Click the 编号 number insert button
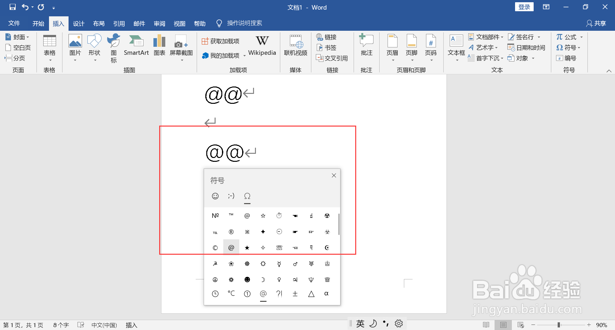The image size is (615, 330). [x=566, y=58]
